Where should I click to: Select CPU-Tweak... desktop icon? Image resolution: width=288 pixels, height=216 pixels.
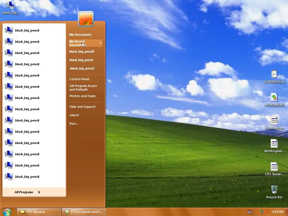tap(274, 169)
